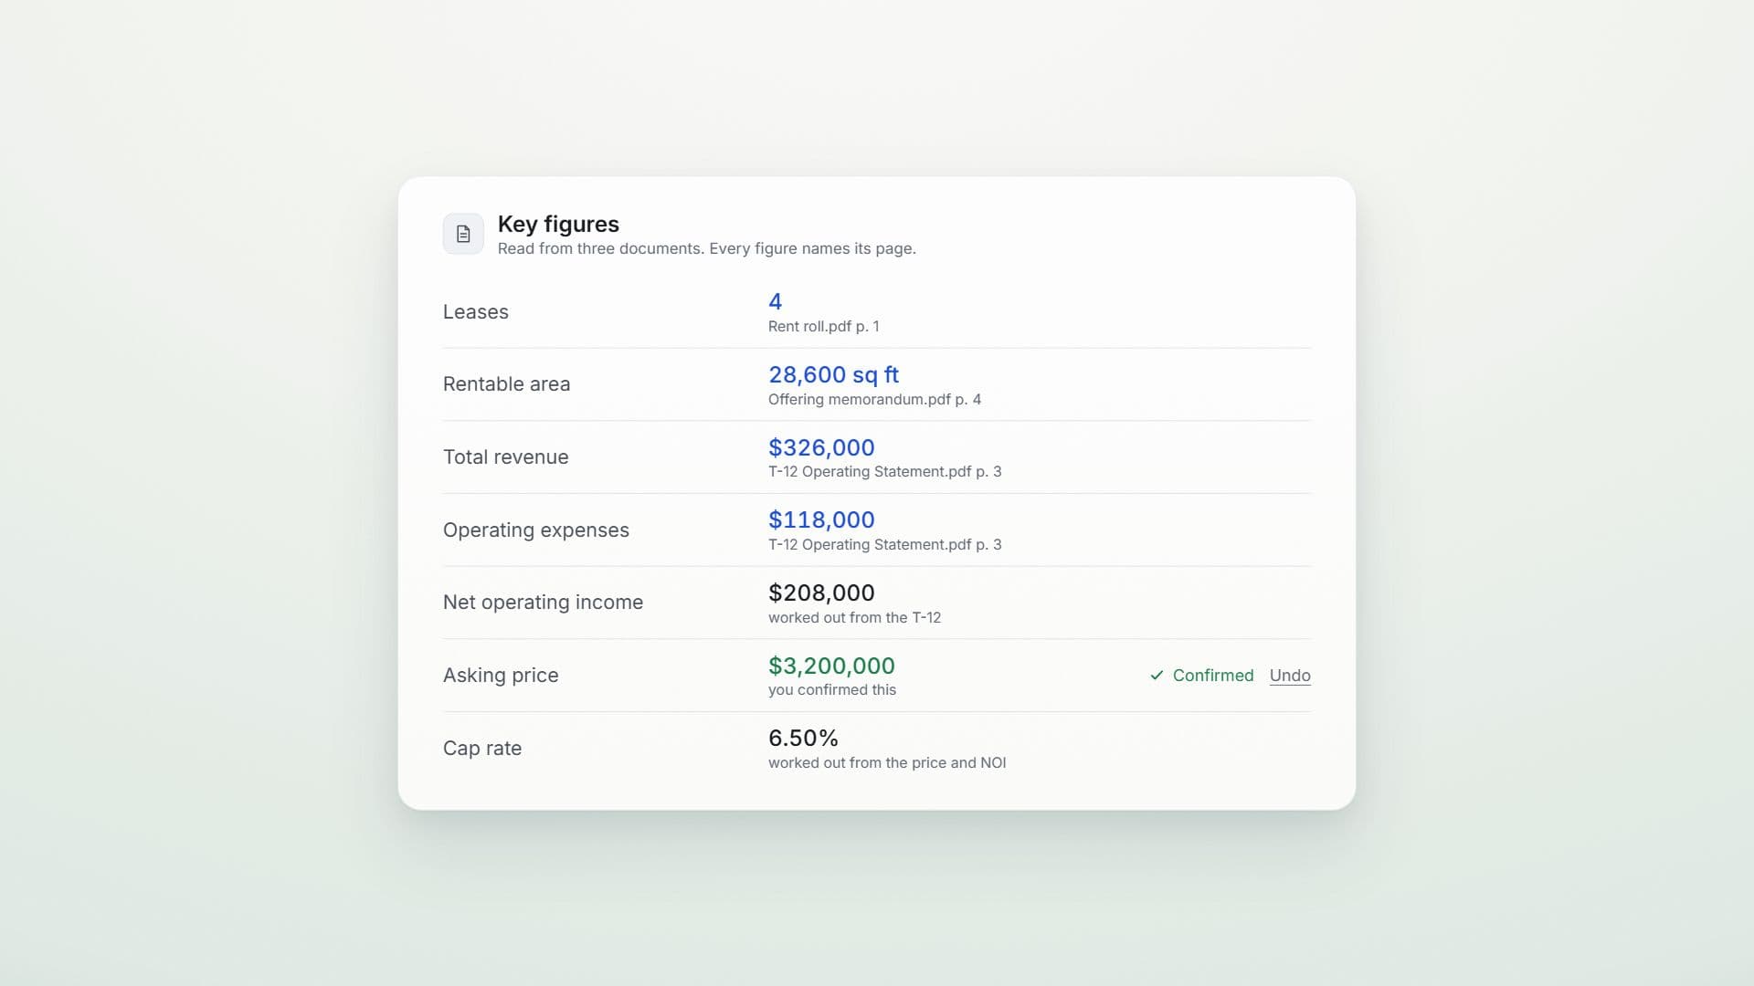Viewport: 1754px width, 986px height.
Task: Open the 28,600 sq ft rentable area figure
Action: click(833, 374)
